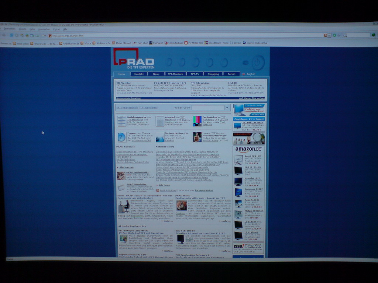
Task: Open the TFT Preisvergleich link
Action: (x=127, y=108)
